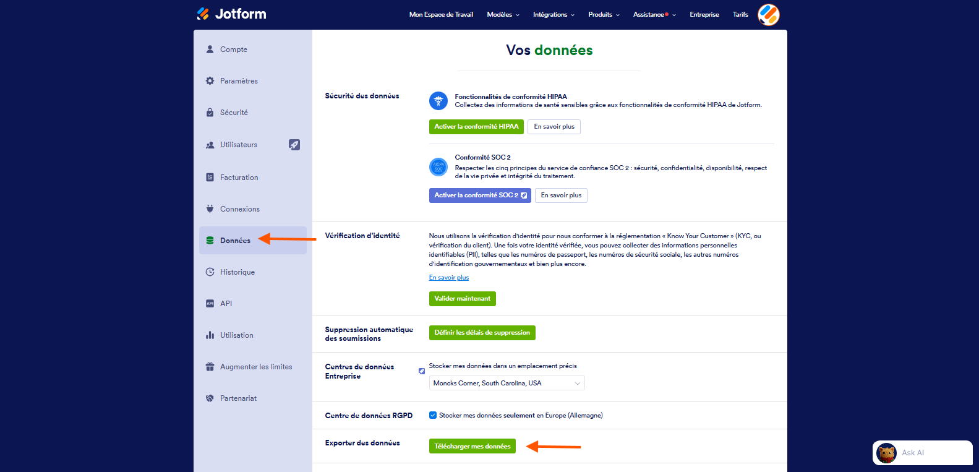Click the Centre de données RGPD label
Viewport: 979px width, 472px height.
pos(369,416)
